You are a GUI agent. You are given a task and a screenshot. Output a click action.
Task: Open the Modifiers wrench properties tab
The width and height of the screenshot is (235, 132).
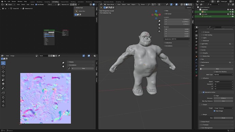[196, 60]
